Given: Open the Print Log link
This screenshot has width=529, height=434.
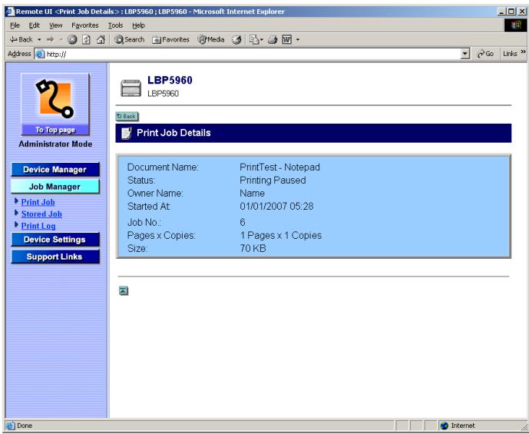Looking at the screenshot, I should [x=38, y=226].
